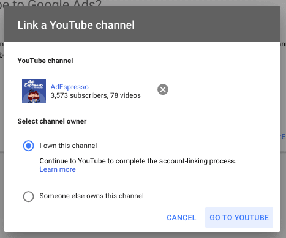
Task: Click the "Select channel owner" heading
Action: (52, 121)
